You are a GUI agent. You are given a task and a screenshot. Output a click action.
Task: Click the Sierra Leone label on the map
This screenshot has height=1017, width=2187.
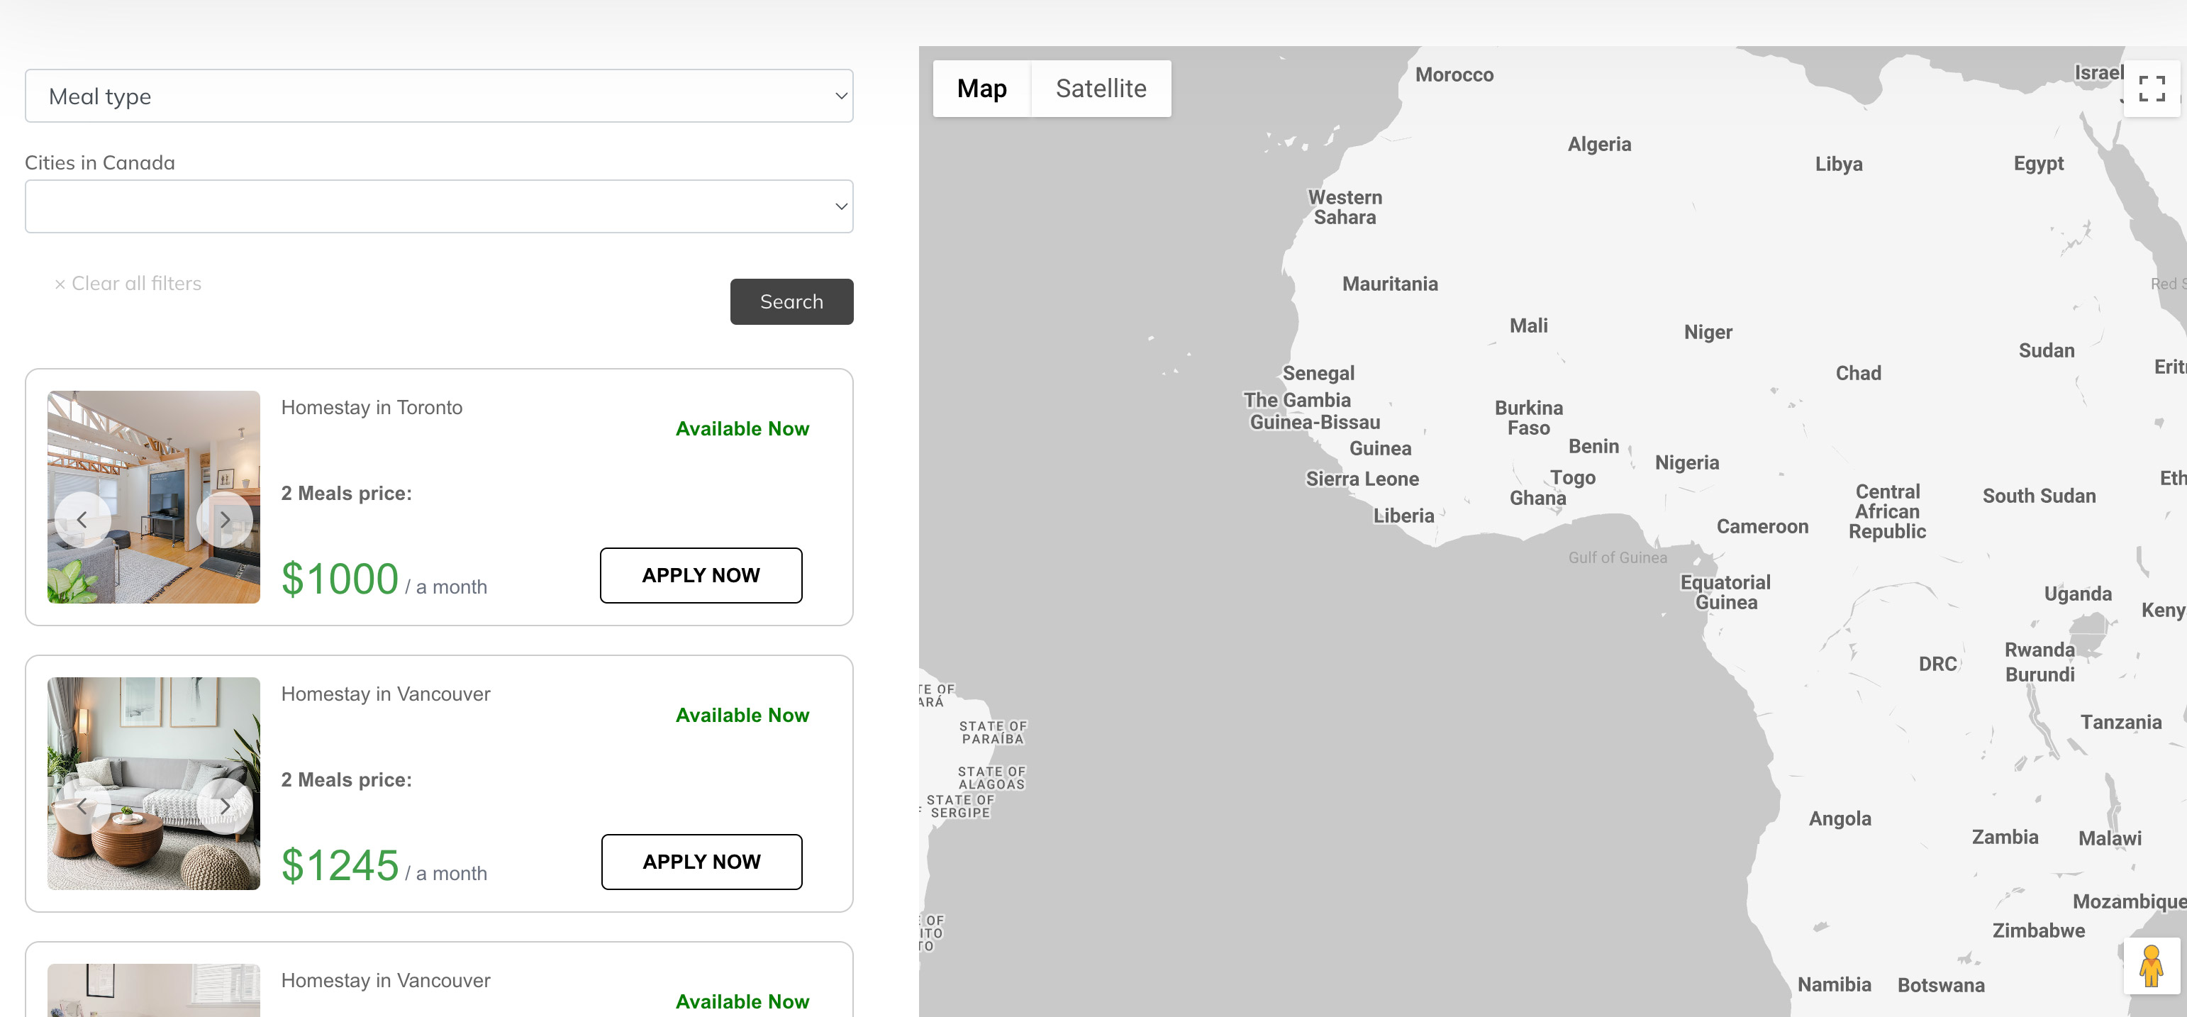tap(1362, 479)
